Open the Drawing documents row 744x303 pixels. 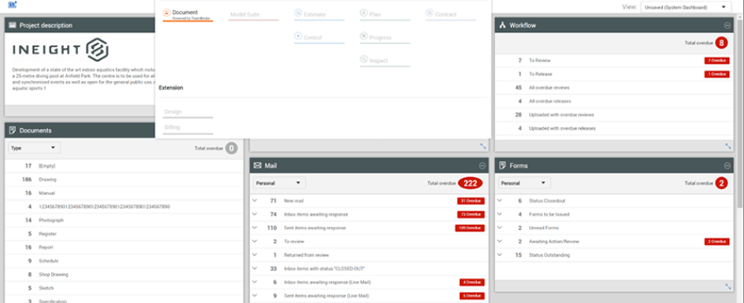pyautogui.click(x=124, y=180)
